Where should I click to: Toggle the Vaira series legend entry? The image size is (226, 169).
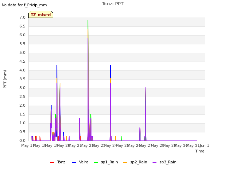(x=80, y=162)
